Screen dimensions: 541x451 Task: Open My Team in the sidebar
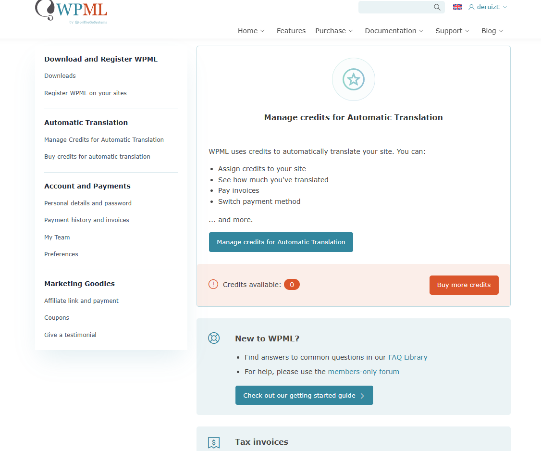tap(57, 237)
